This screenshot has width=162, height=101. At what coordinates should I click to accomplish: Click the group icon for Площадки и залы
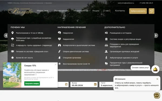pos(106,45)
